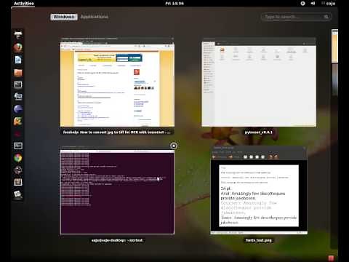Open the window icon above Chrome
This screenshot has width=349, height=262.
[18, 146]
